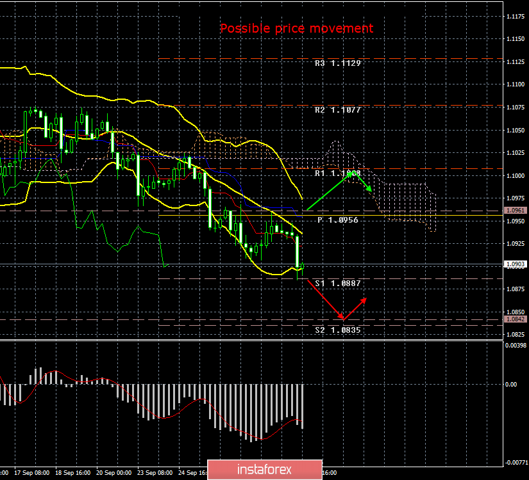Click the 1.1000 price axis value
This screenshot has width=529, height=480.
tap(516, 176)
